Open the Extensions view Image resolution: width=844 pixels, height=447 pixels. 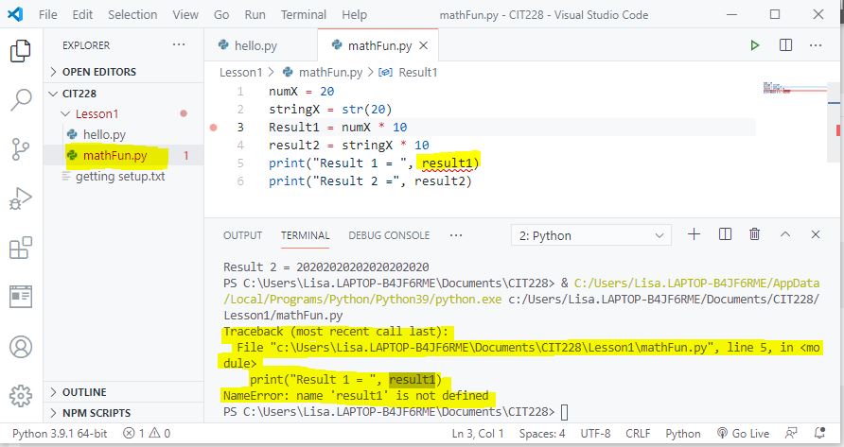[21, 248]
